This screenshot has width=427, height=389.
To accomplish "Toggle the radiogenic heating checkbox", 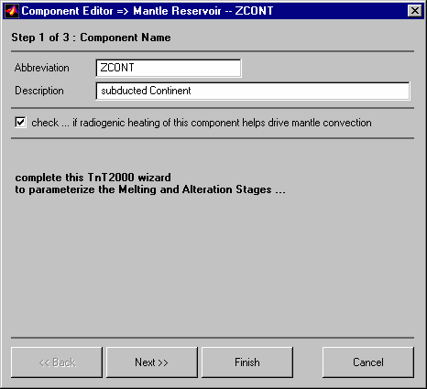I will point(20,123).
